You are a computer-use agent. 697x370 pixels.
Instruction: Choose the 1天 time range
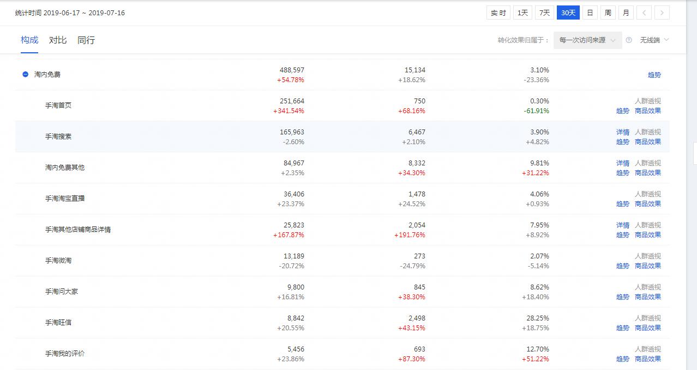(x=522, y=13)
